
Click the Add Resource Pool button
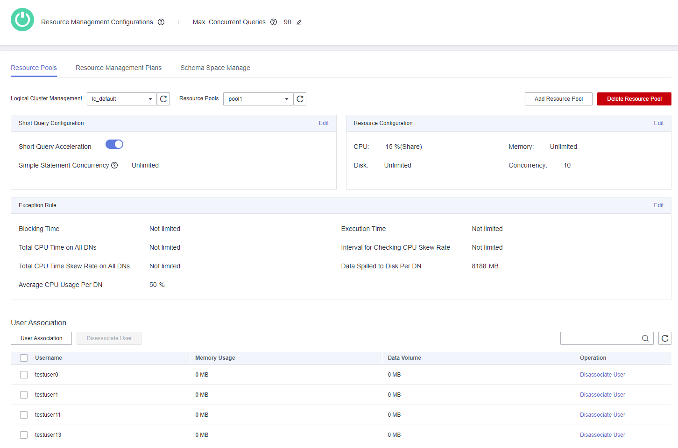tap(558, 99)
